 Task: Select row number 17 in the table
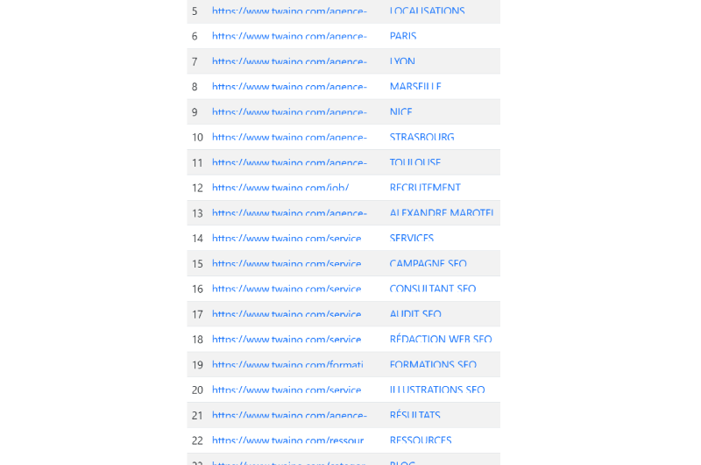[x=198, y=315]
